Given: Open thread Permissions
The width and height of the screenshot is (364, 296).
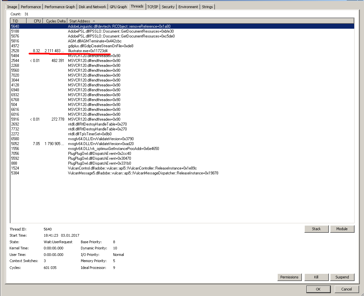Looking at the screenshot, I should click(289, 277).
